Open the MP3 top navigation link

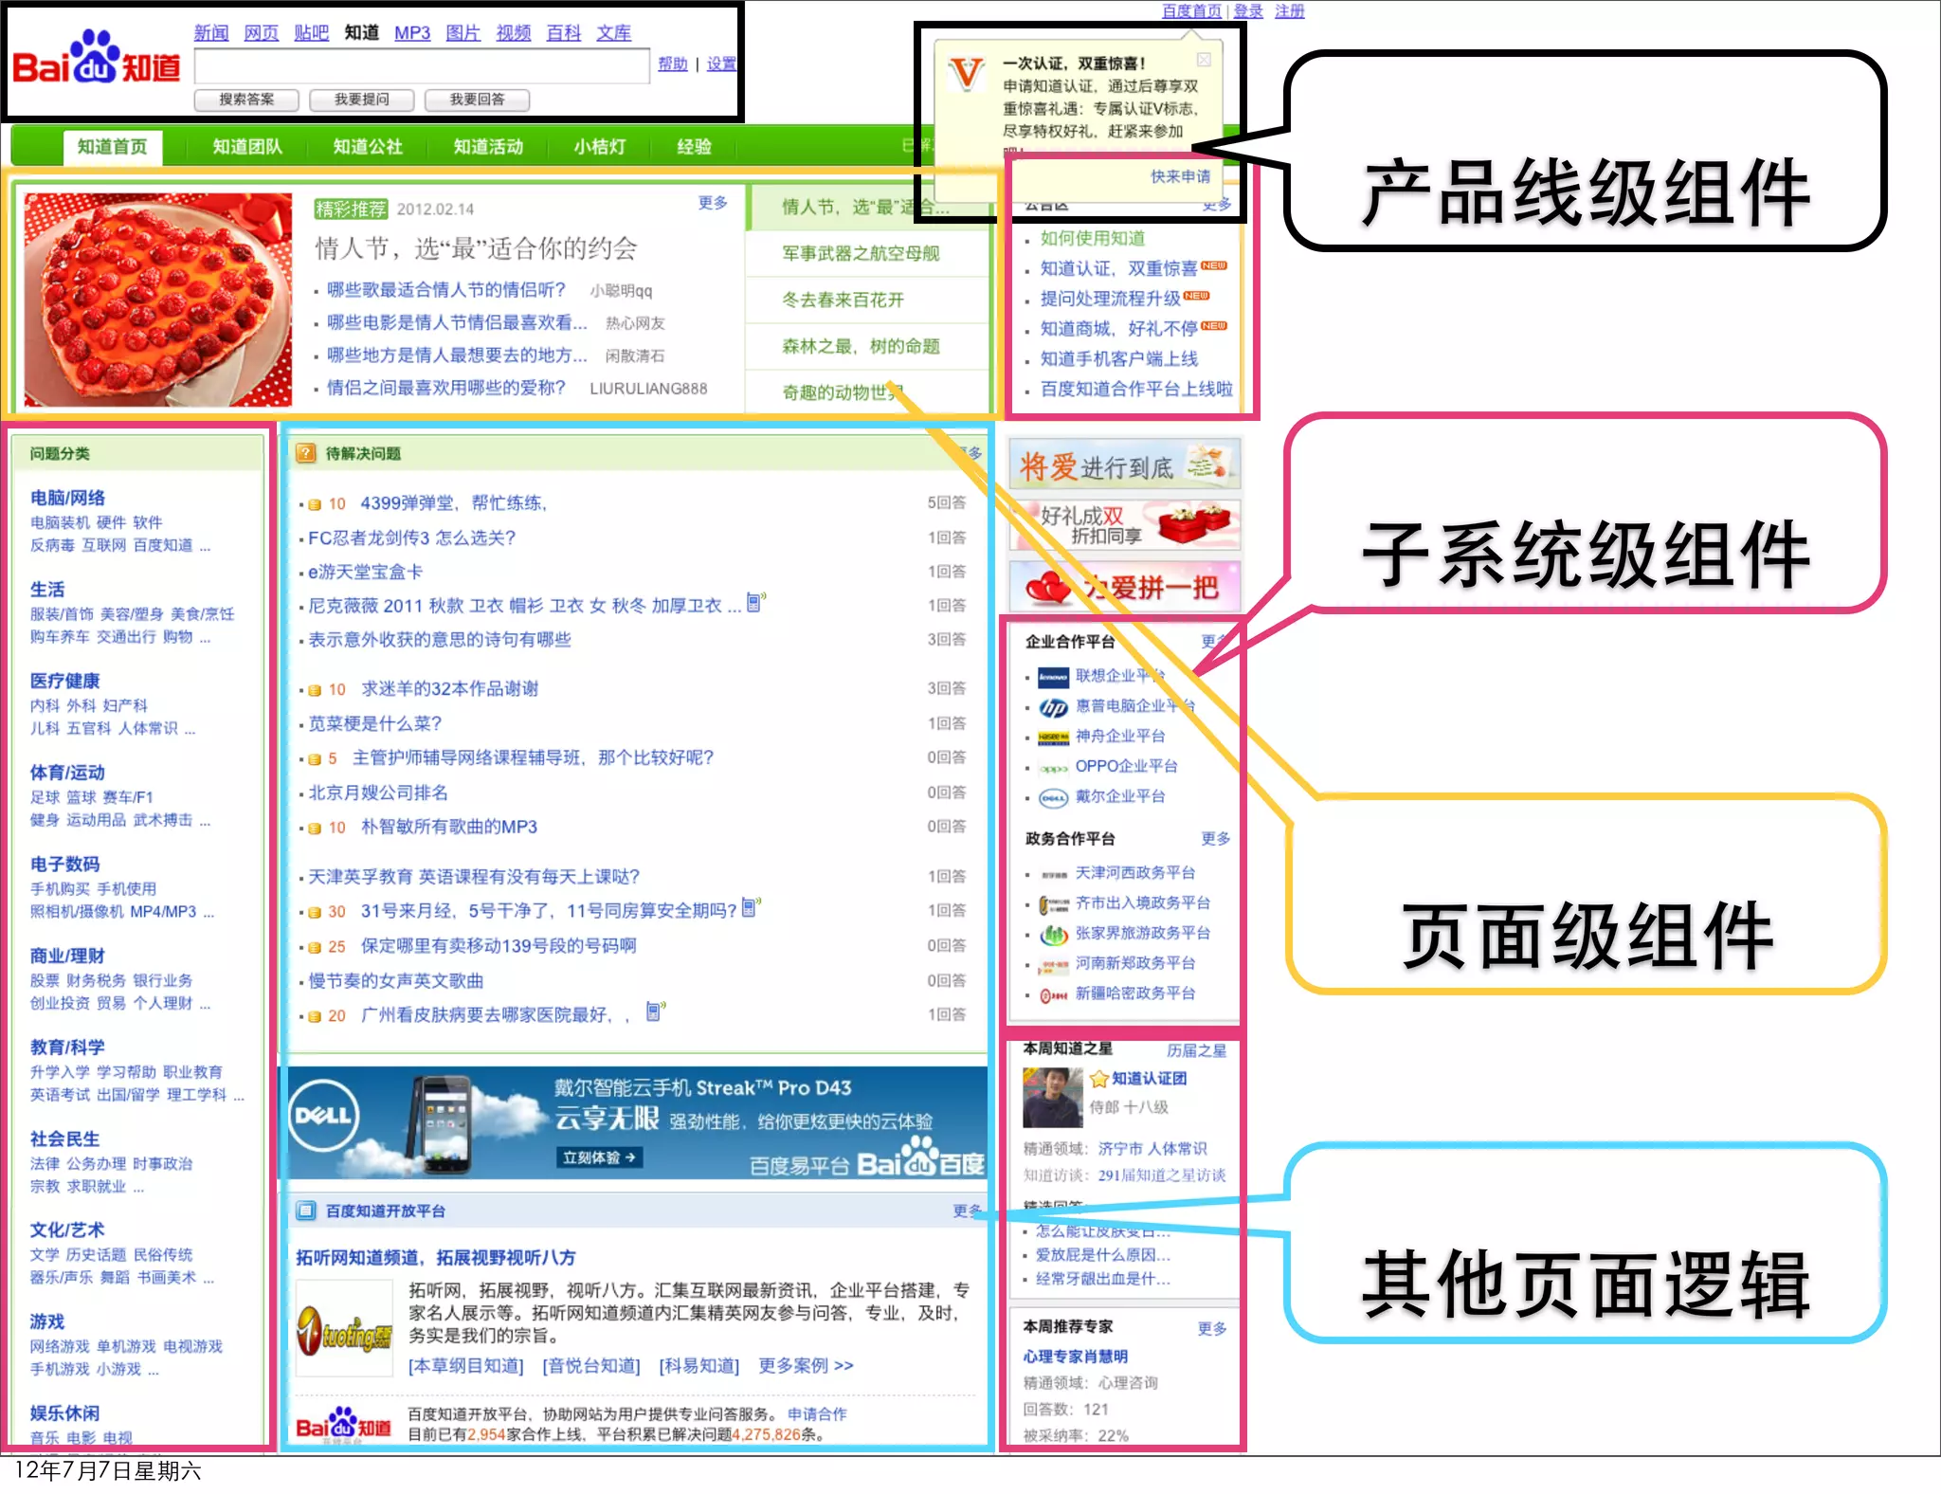pyautogui.click(x=412, y=32)
